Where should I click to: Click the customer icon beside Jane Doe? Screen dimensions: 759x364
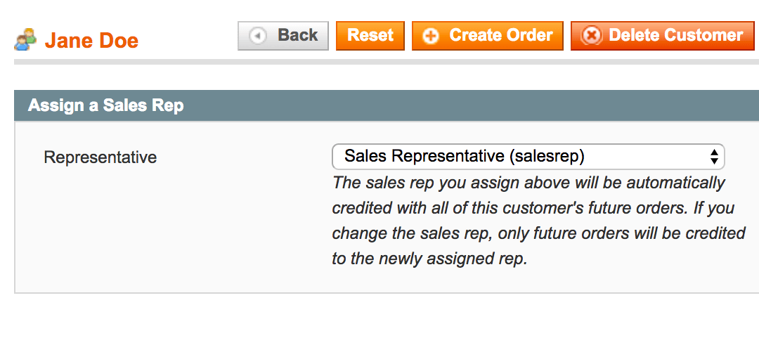(25, 40)
